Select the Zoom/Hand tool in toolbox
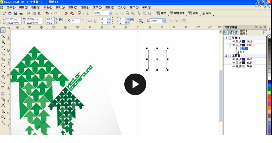 click(x=3, y=48)
